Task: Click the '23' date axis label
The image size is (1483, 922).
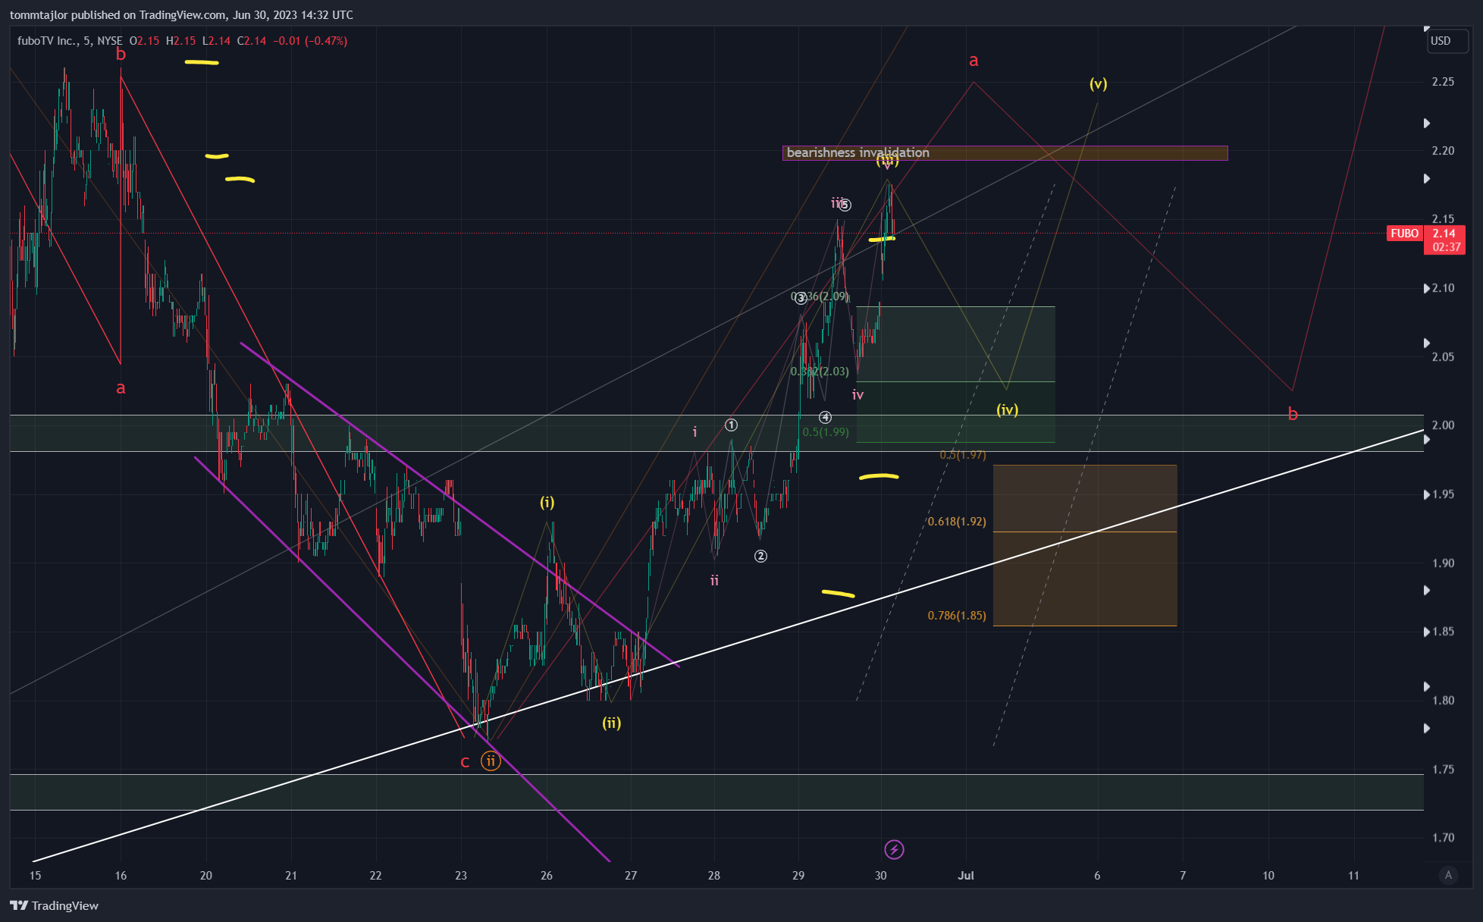Action: pos(461,876)
